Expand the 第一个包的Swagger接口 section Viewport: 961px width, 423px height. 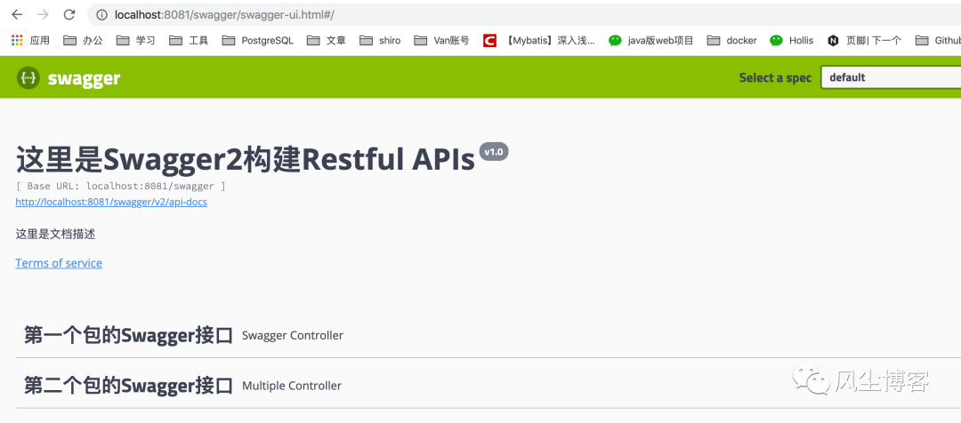[x=488, y=335]
